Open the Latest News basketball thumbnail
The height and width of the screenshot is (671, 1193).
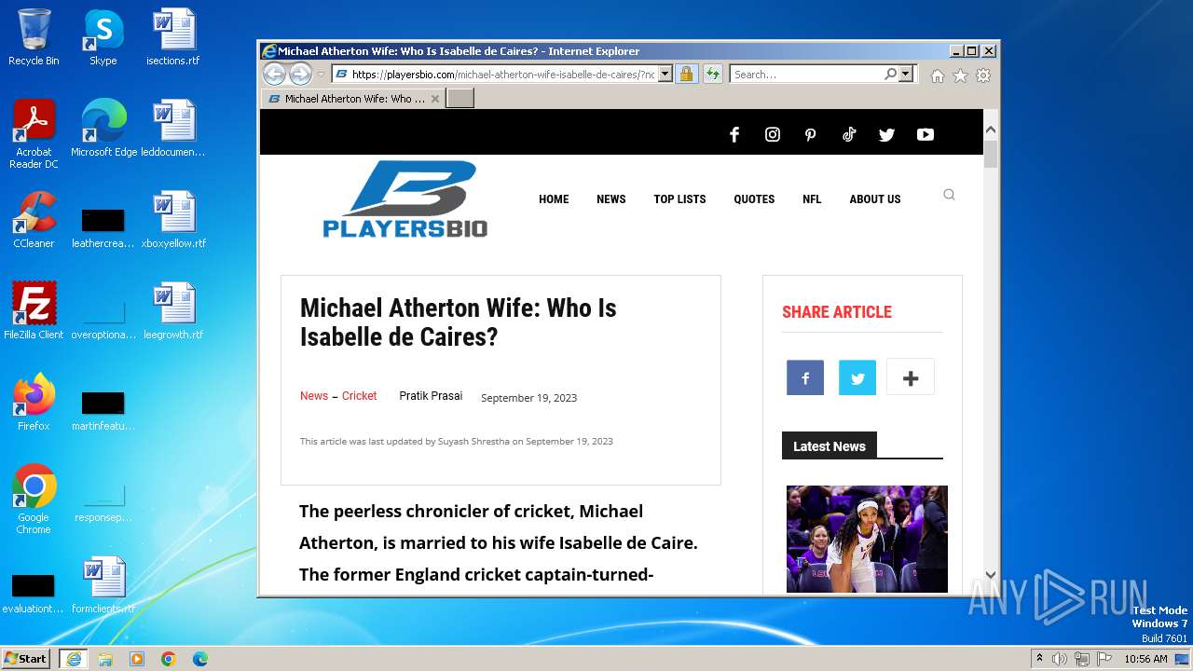[867, 539]
